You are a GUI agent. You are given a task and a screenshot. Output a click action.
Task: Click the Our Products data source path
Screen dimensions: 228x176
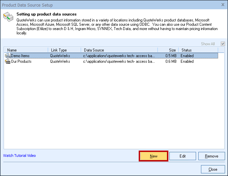coord(119,61)
